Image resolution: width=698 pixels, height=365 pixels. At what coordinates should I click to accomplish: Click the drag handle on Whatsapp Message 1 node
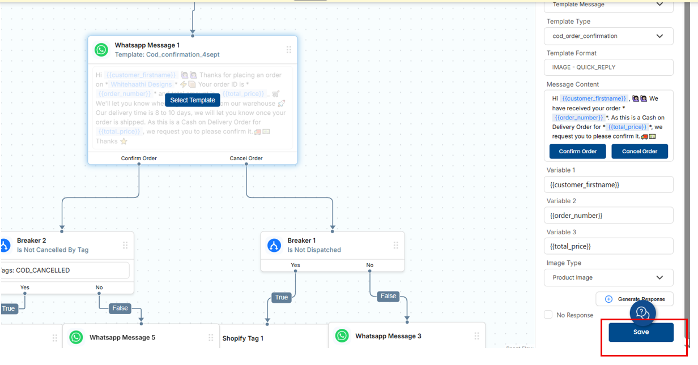point(289,50)
